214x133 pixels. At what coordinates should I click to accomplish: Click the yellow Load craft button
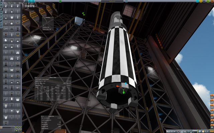201,1
